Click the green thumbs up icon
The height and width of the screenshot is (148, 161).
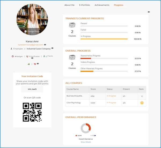(29, 64)
